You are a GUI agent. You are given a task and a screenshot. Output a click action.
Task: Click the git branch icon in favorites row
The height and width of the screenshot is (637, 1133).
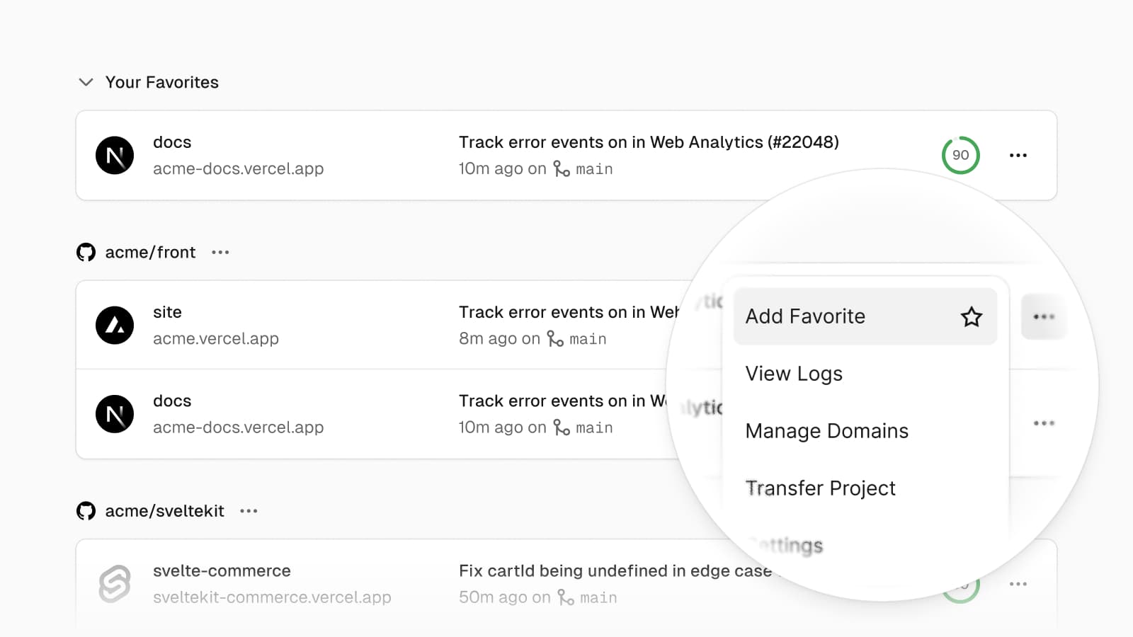[562, 169]
